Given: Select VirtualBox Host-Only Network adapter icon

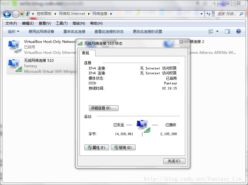Looking at the screenshot, I should [15, 47].
